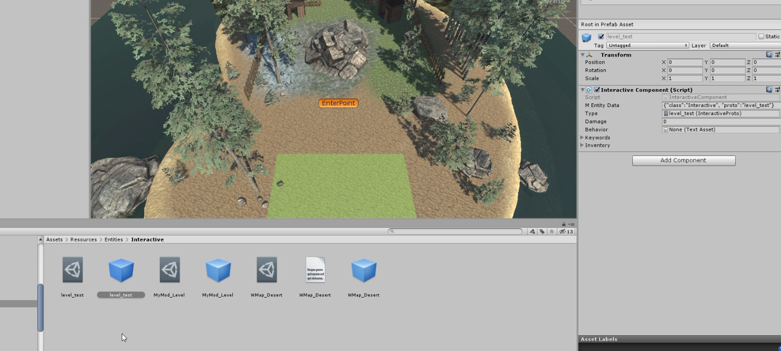Click the search by label tag icon
The width and height of the screenshot is (781, 351).
point(542,231)
